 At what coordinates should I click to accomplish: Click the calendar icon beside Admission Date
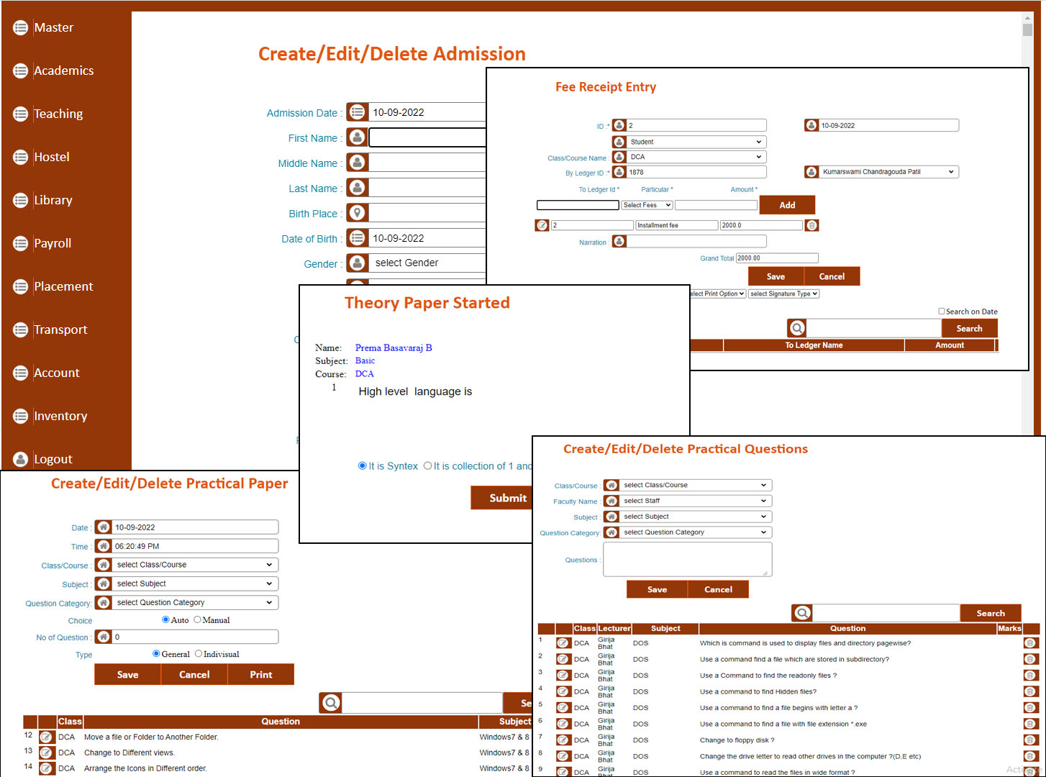click(357, 112)
